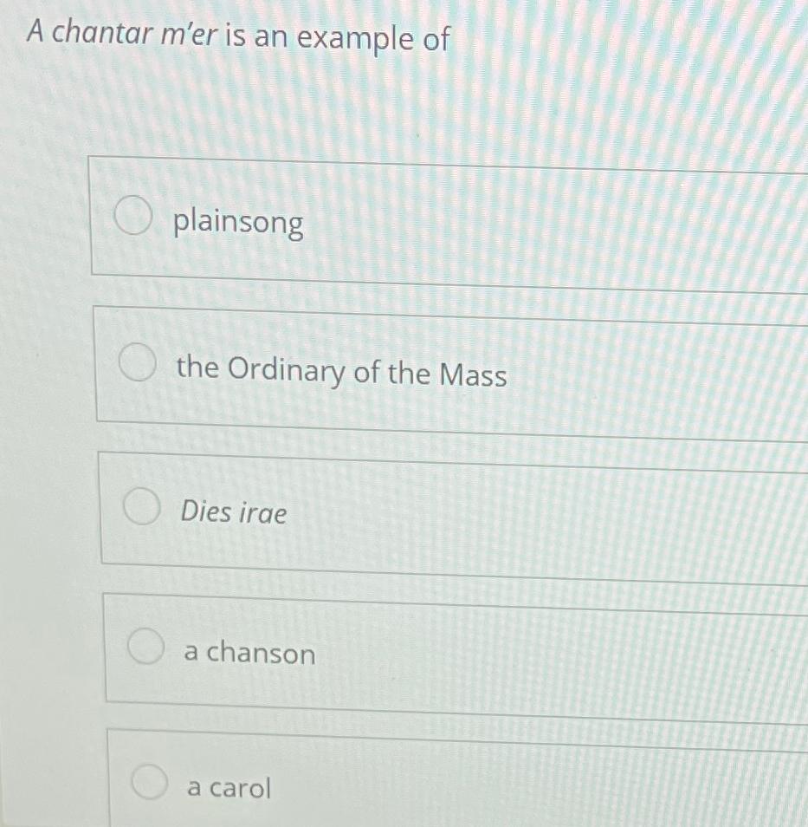
Task: Click the Dies irae answer text
Action: (234, 513)
